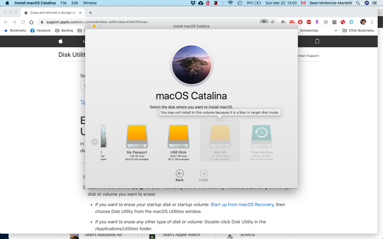Select the Time Machine disk icon
The width and height of the screenshot is (383, 239).
(x=261, y=136)
